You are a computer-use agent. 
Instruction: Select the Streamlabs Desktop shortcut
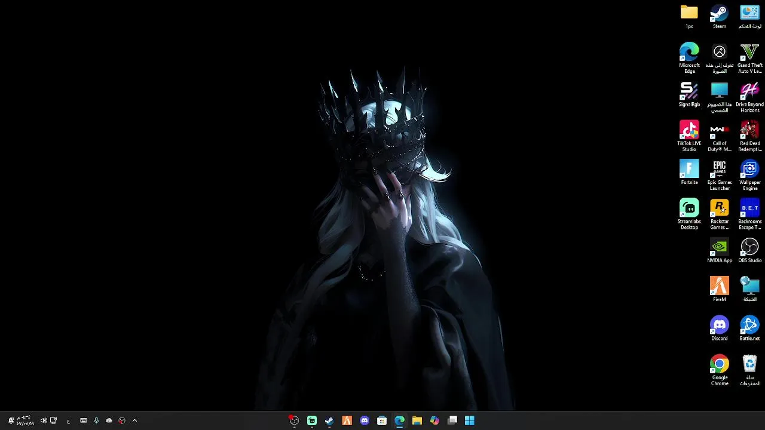tap(689, 214)
